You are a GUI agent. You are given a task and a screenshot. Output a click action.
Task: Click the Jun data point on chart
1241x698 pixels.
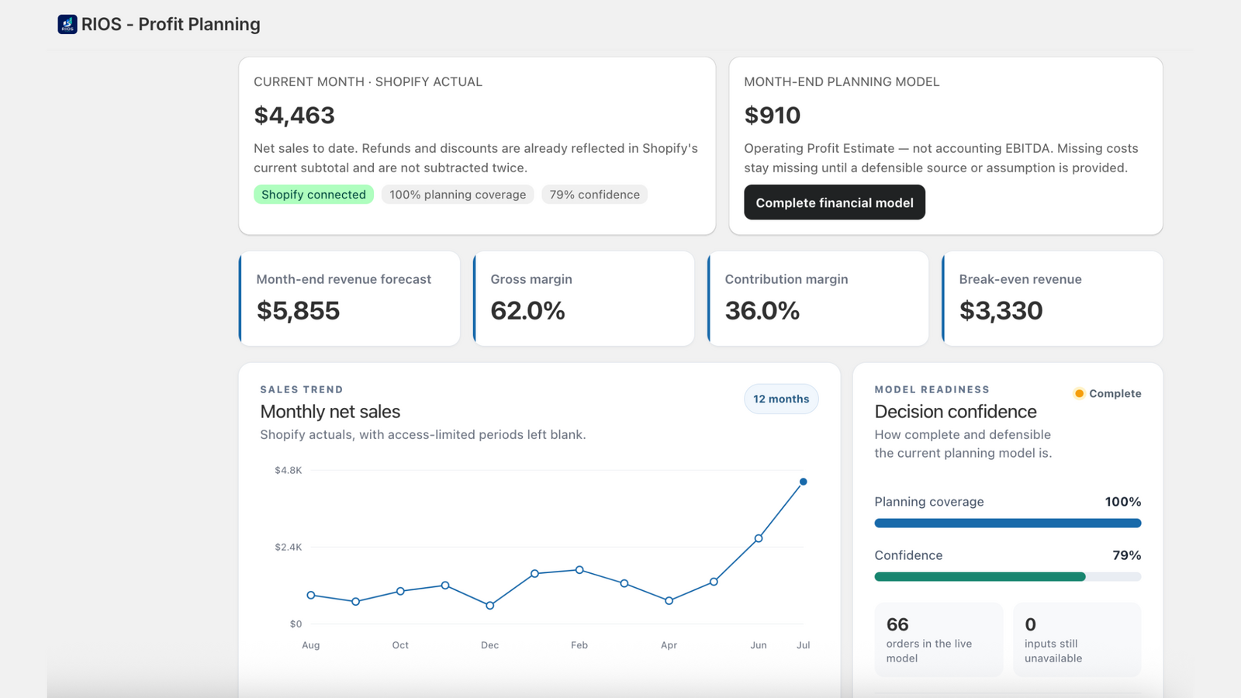tap(759, 538)
